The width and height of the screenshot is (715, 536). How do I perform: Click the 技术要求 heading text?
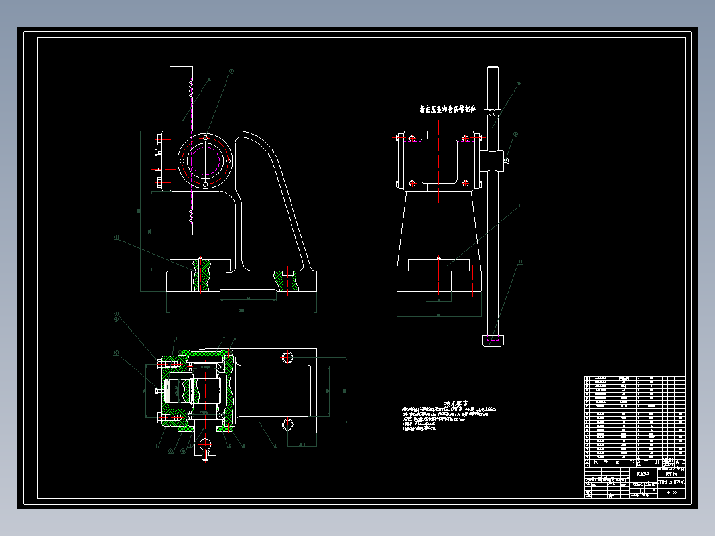tap(456, 403)
